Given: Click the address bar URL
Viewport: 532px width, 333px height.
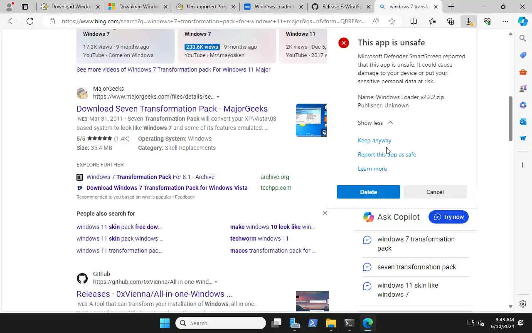Looking at the screenshot, I should 214,21.
